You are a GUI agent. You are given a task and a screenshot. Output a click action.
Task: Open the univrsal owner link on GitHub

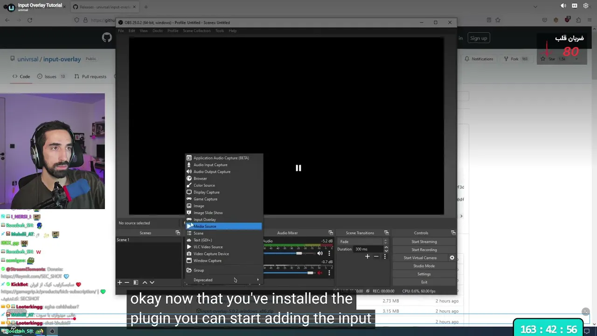pyautogui.click(x=29, y=59)
